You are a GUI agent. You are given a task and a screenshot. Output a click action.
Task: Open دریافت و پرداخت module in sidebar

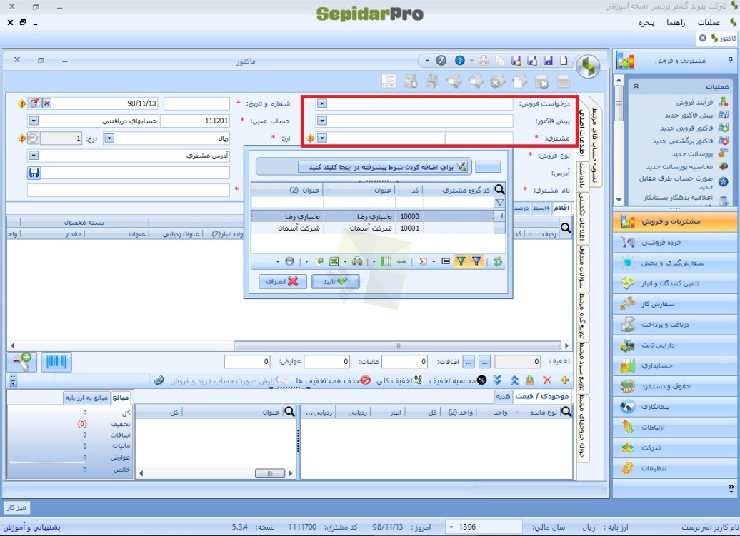pos(676,324)
